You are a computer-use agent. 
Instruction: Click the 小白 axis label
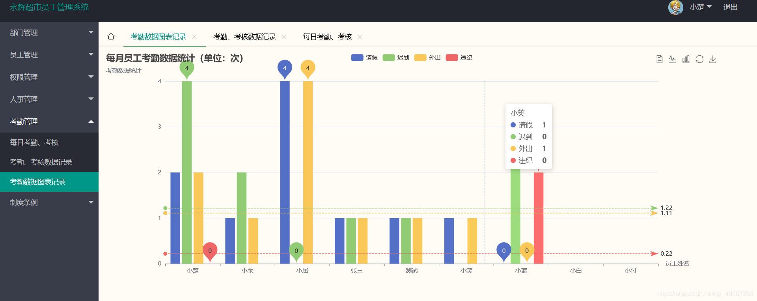576,270
